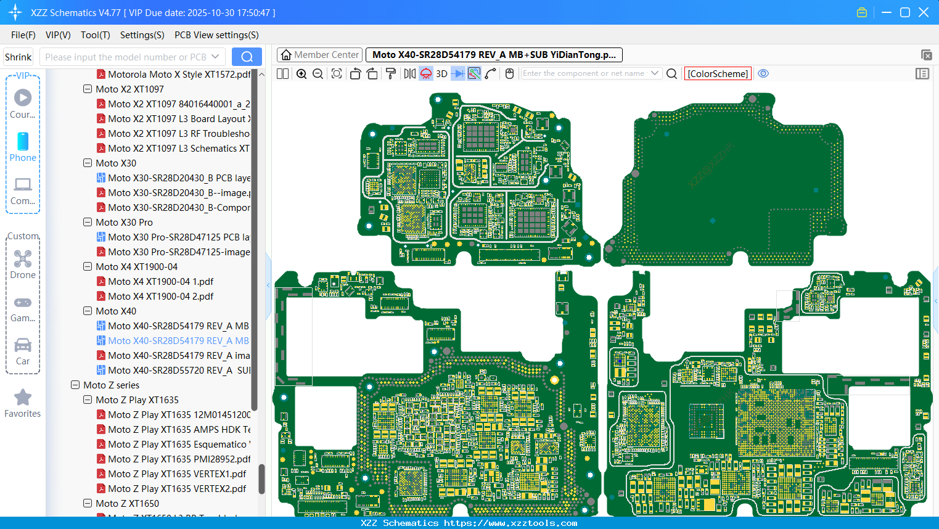Viewport: 939px width, 529px height.
Task: Open the yellow bag shop icon
Action: pos(862,12)
